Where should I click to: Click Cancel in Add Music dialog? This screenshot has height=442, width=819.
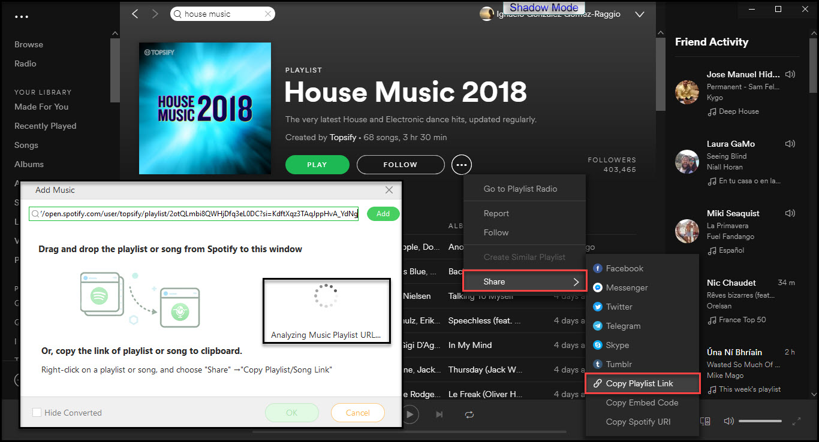point(358,413)
